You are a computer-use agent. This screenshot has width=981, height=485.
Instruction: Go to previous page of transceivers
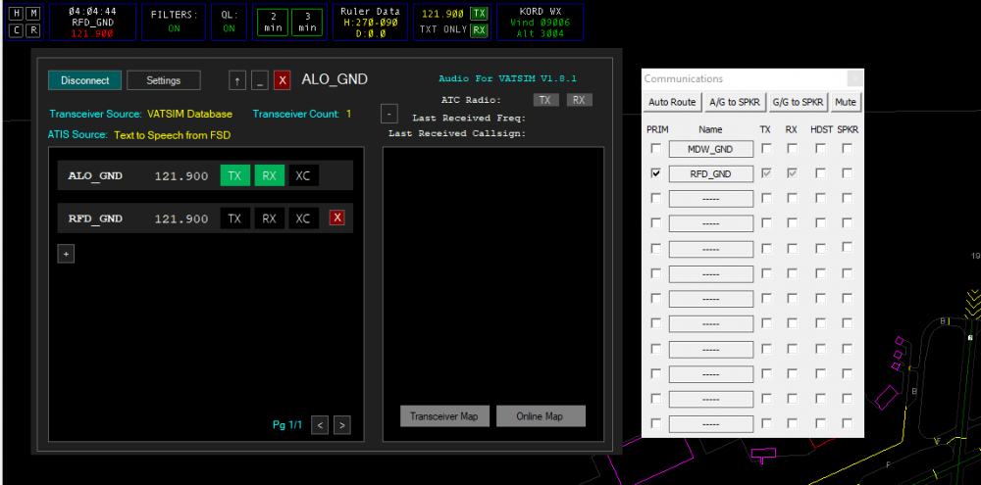tap(320, 424)
